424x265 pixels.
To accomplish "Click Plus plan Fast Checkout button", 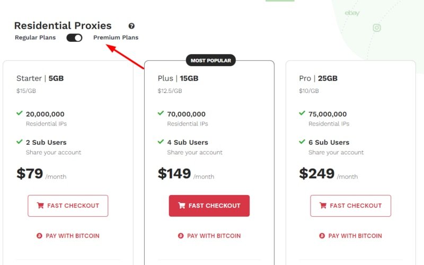I will coord(209,206).
